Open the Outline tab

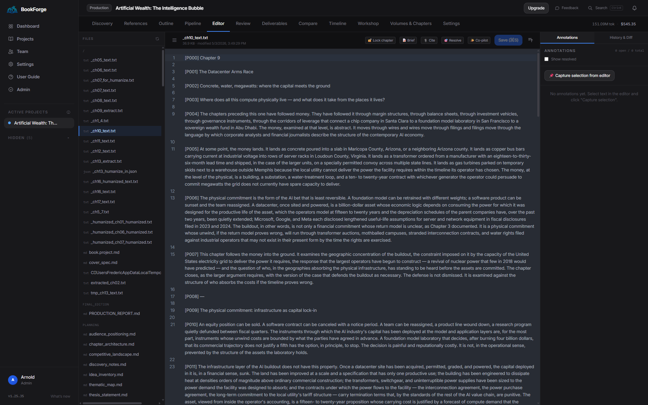(x=166, y=24)
